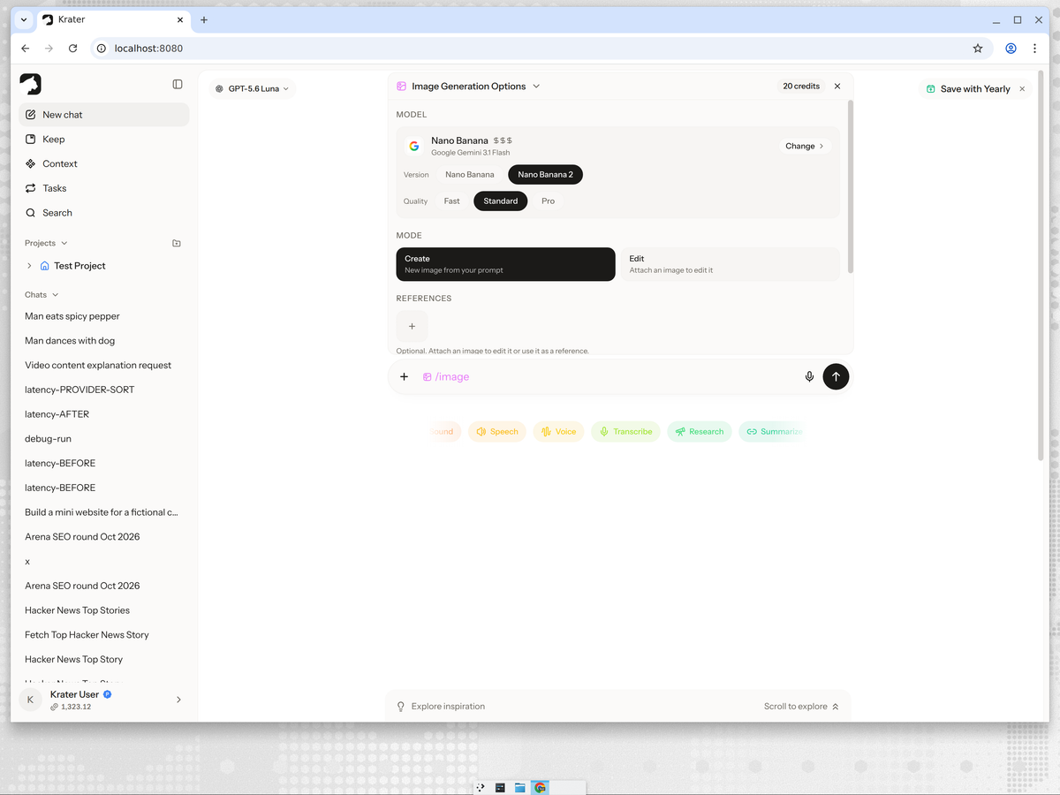Switch mode to Edit
Image resolution: width=1060 pixels, height=795 pixels.
(730, 264)
